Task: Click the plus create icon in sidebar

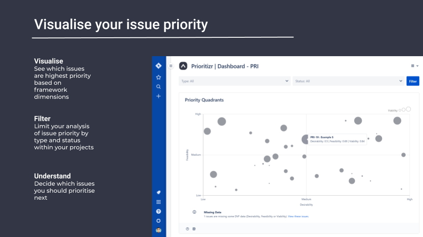Action: 158,96
